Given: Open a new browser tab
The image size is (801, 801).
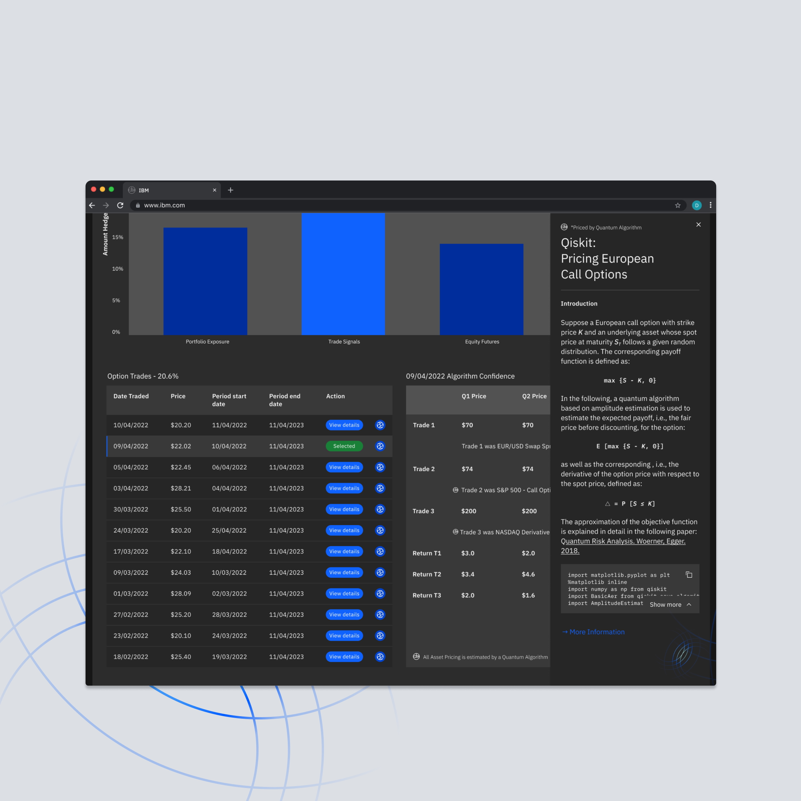Looking at the screenshot, I should (x=231, y=190).
